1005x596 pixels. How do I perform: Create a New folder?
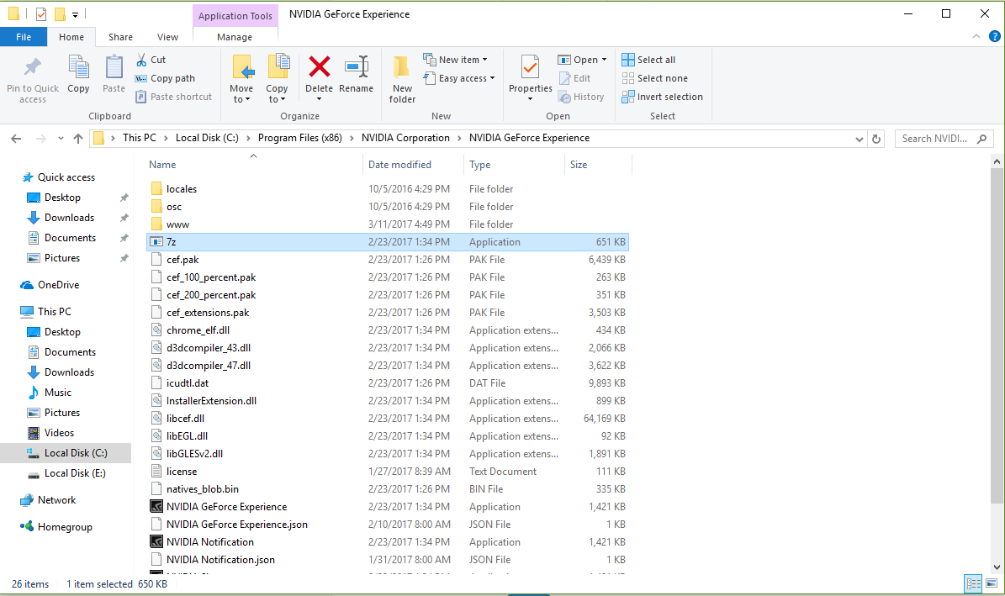pyautogui.click(x=403, y=79)
